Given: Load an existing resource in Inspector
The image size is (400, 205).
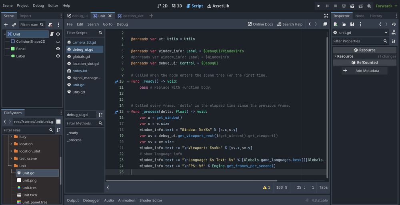Looking at the screenshot, I should click(x=344, y=24).
